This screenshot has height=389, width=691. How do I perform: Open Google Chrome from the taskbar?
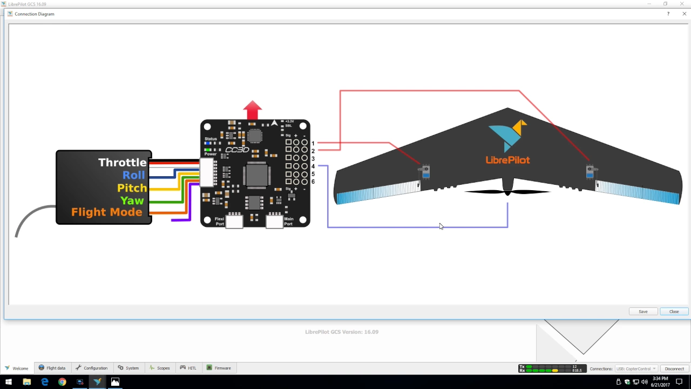tap(62, 382)
